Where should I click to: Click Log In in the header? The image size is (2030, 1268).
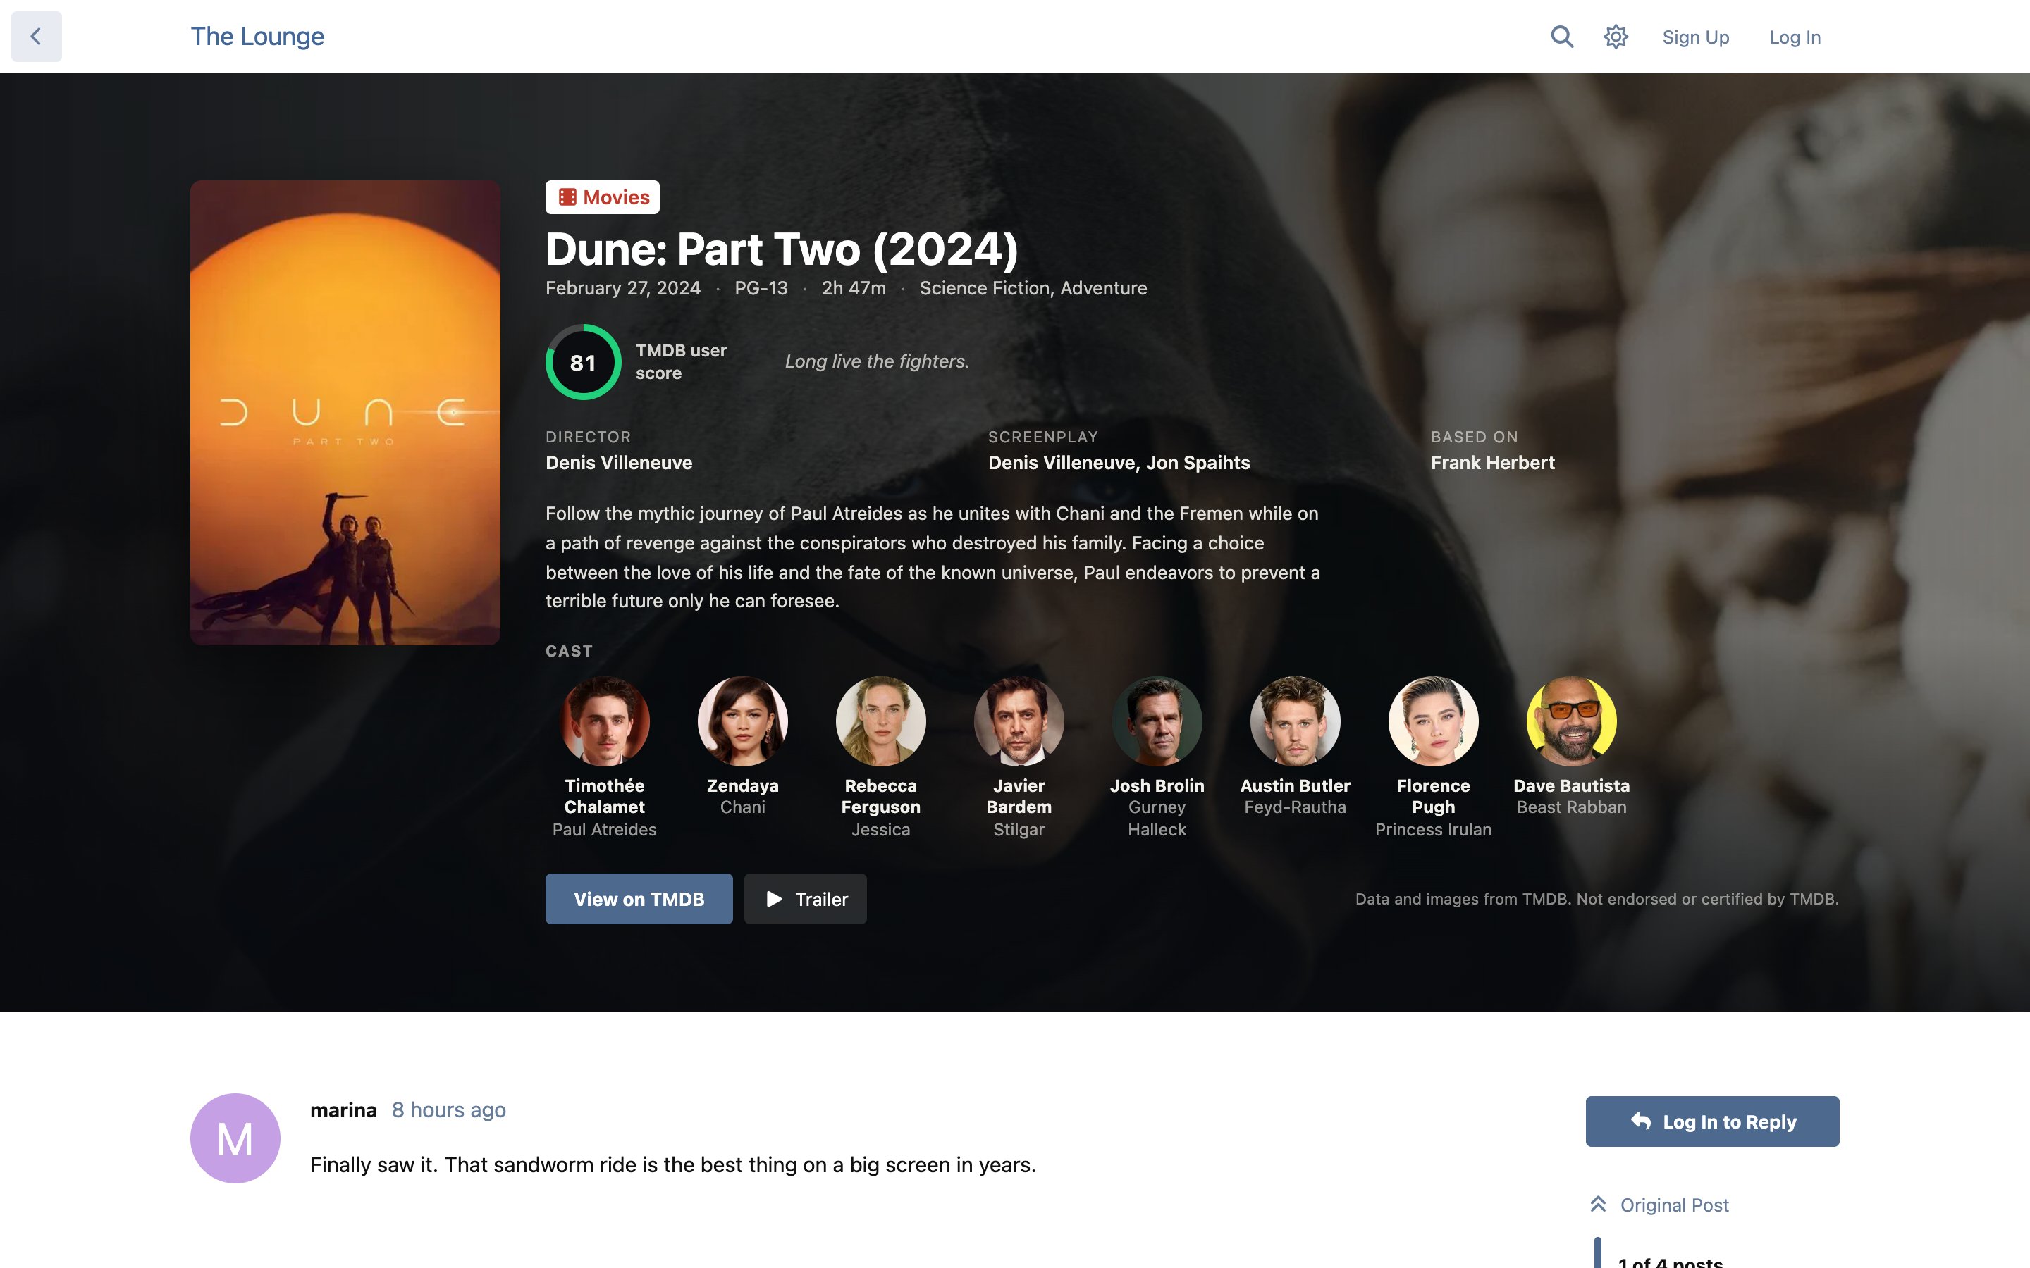point(1795,37)
